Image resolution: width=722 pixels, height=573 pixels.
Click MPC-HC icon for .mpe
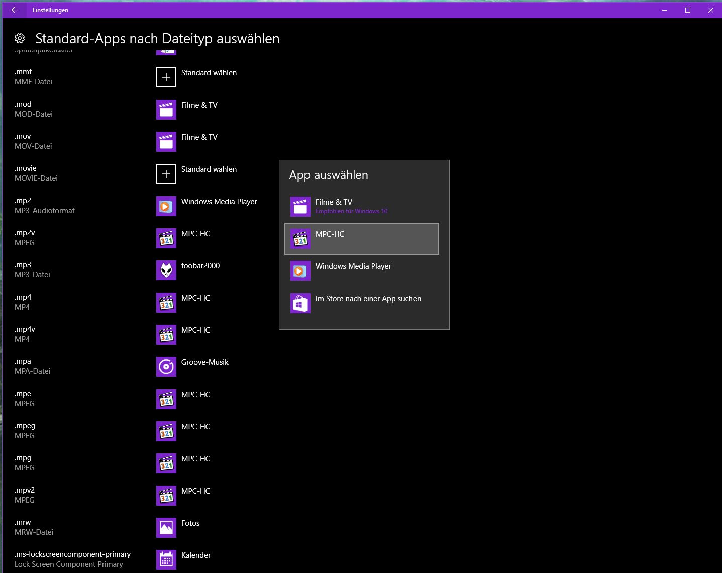[x=166, y=399]
